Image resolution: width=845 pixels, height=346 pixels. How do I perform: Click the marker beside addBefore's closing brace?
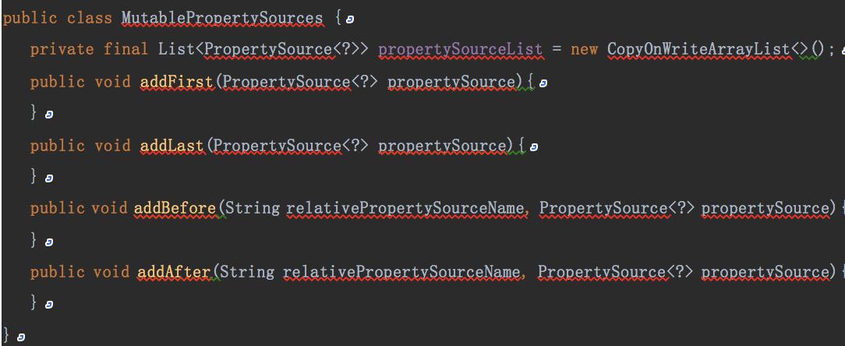tap(49, 242)
